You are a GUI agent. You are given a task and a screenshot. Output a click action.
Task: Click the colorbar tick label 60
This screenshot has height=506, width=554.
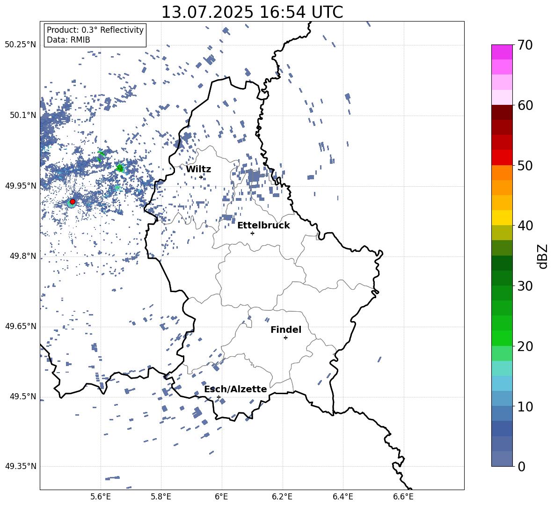pos(525,105)
